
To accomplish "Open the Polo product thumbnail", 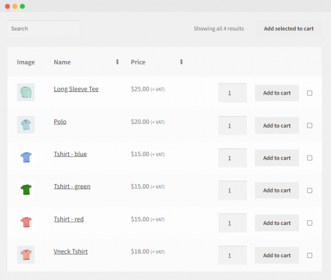I will pyautogui.click(x=26, y=124).
